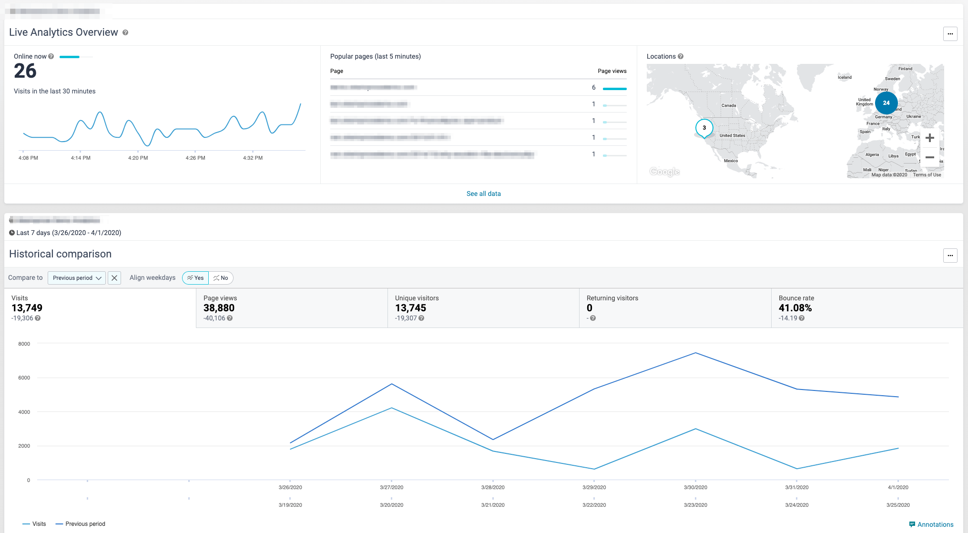Open Last 7 days date range selector
The image size is (968, 533).
(65, 233)
